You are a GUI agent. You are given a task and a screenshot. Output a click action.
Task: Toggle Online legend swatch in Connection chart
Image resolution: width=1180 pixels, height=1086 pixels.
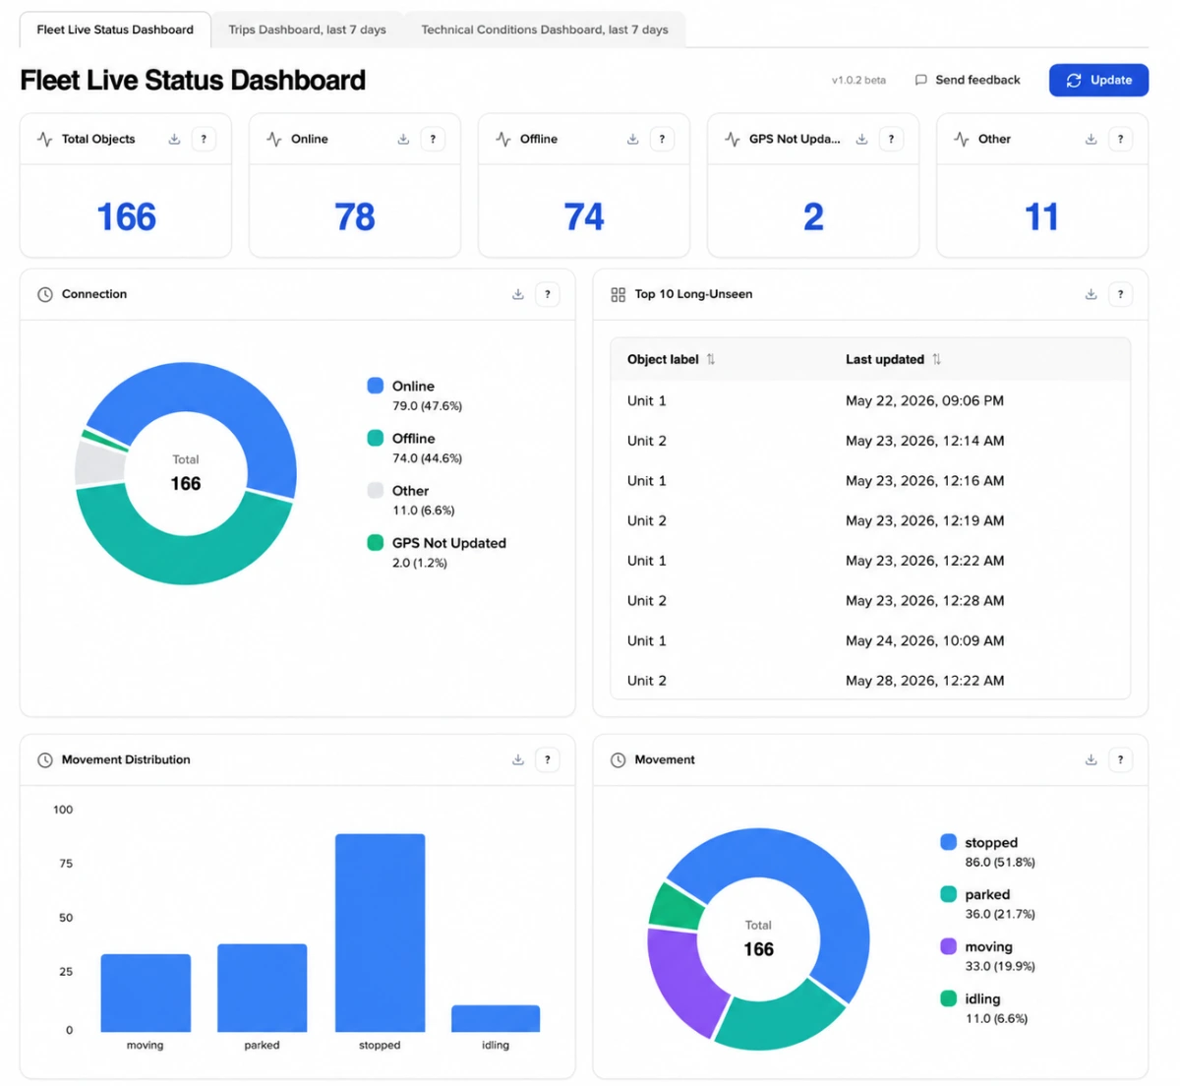(x=375, y=386)
